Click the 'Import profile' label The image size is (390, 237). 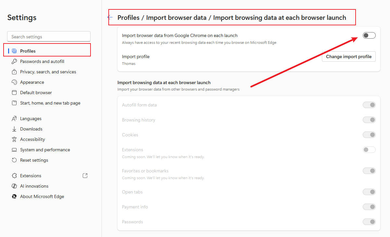pos(136,56)
